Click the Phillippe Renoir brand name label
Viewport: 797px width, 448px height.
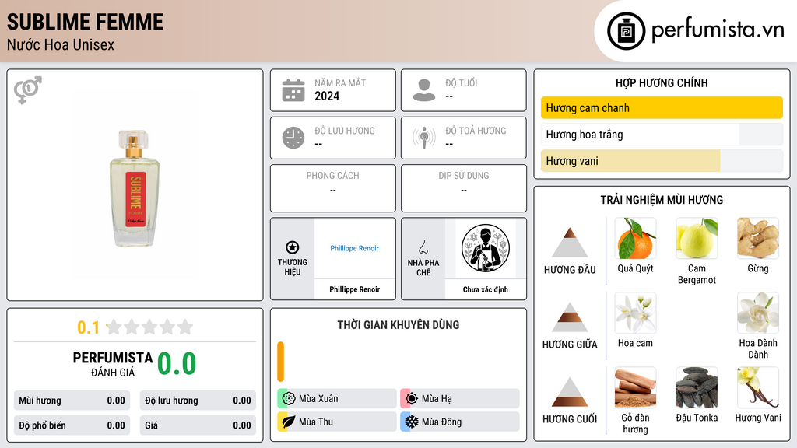pyautogui.click(x=354, y=289)
